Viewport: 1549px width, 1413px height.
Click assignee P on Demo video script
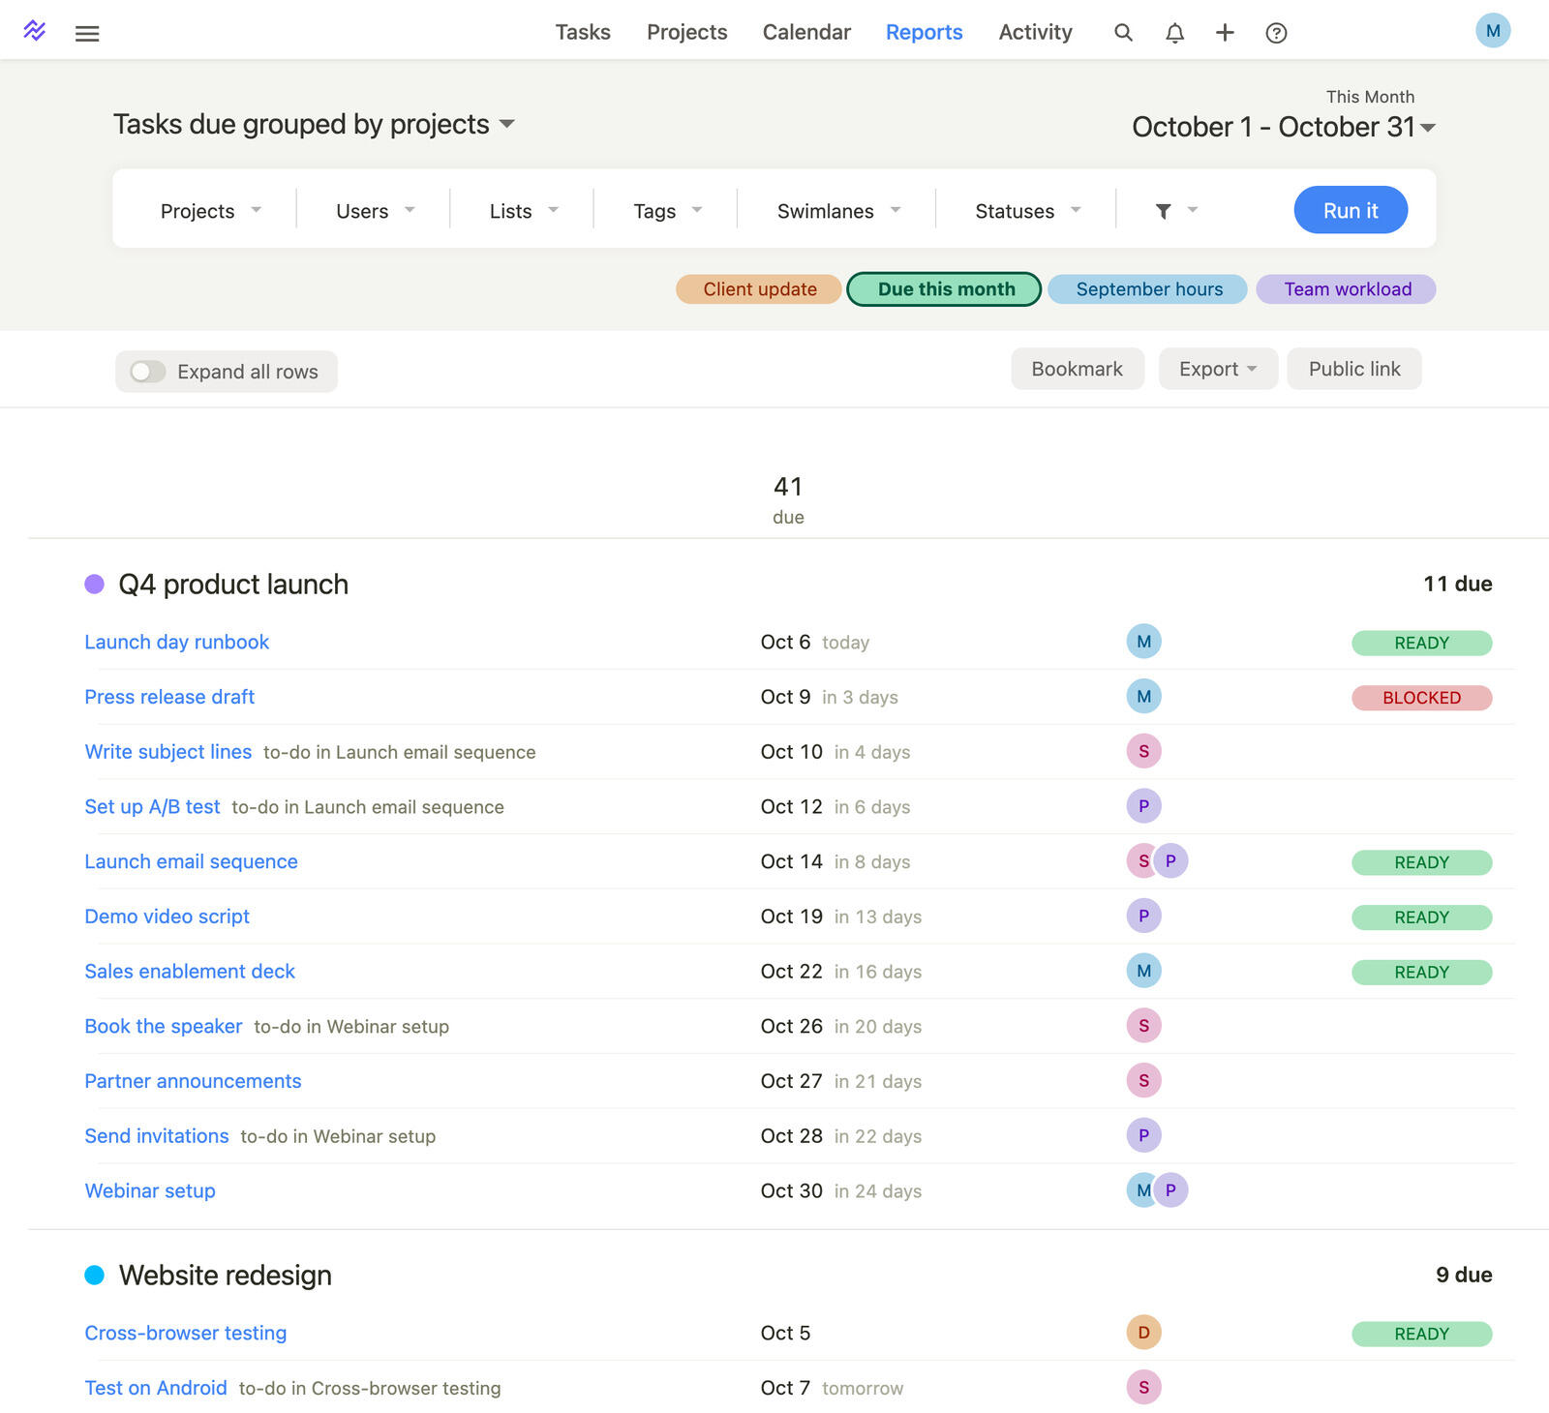coord(1143,916)
